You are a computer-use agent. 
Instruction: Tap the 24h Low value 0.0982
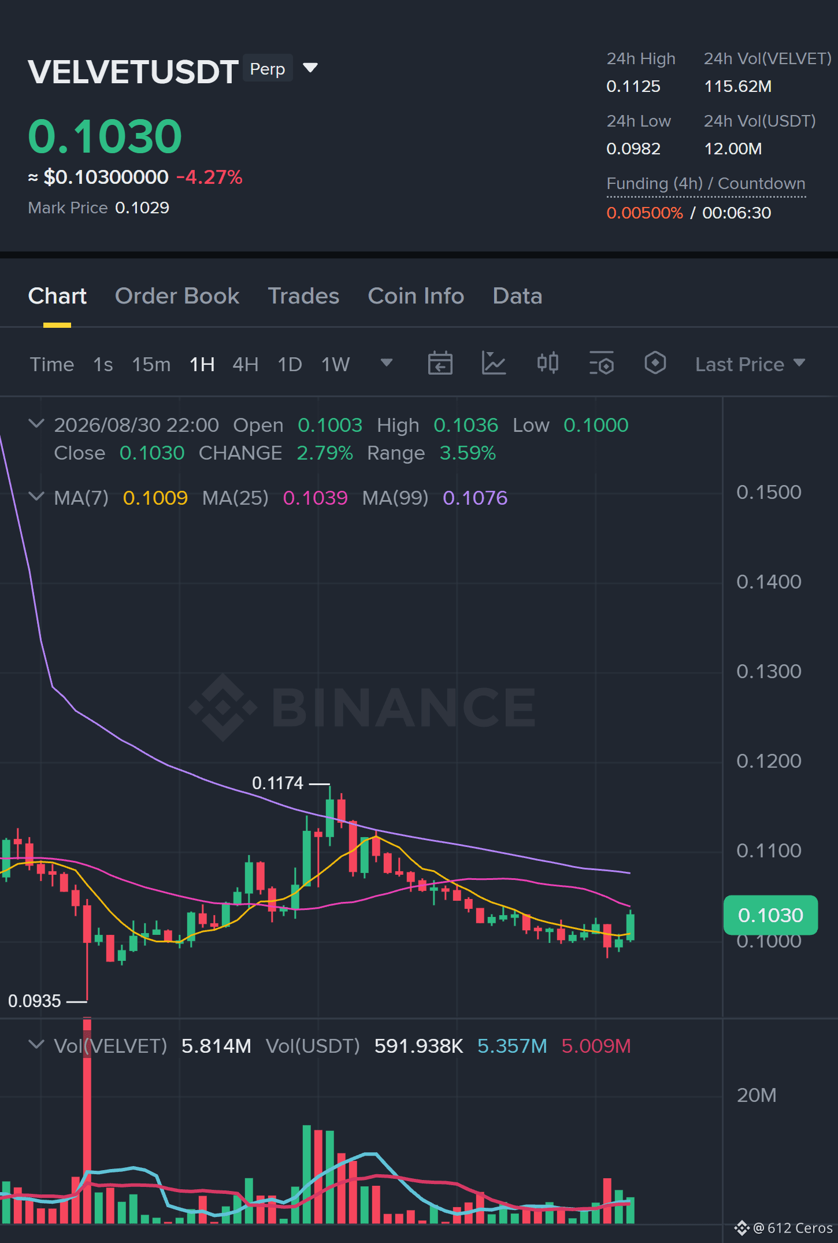click(x=633, y=149)
